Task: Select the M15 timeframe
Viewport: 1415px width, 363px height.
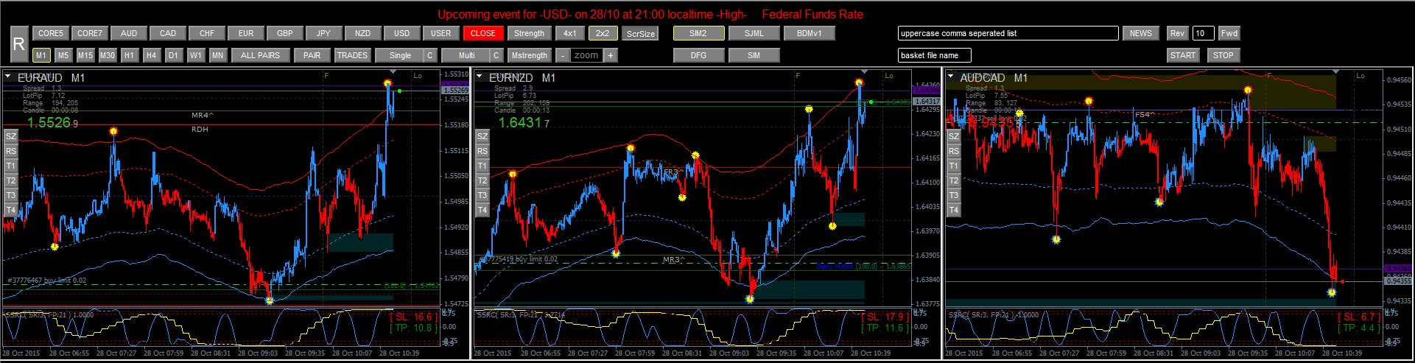Action: point(85,55)
